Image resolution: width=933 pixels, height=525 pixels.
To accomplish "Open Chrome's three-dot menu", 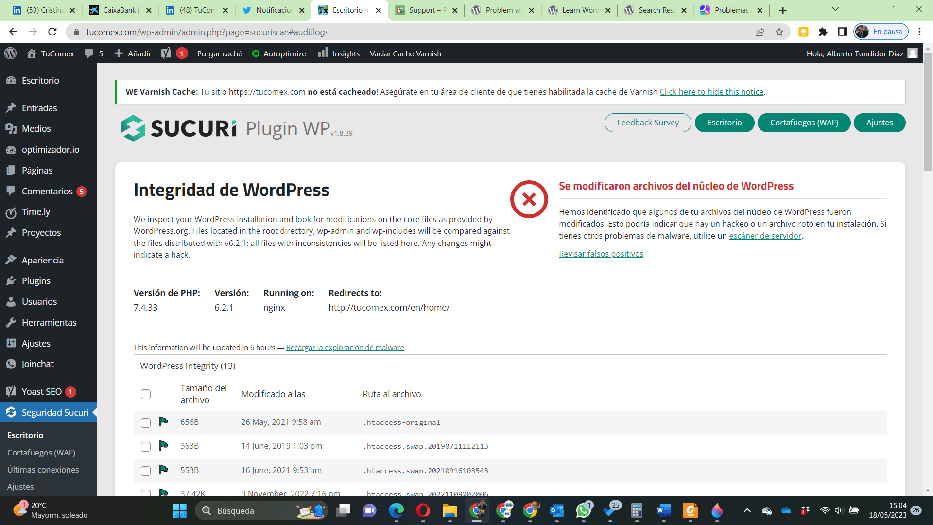I will (919, 32).
